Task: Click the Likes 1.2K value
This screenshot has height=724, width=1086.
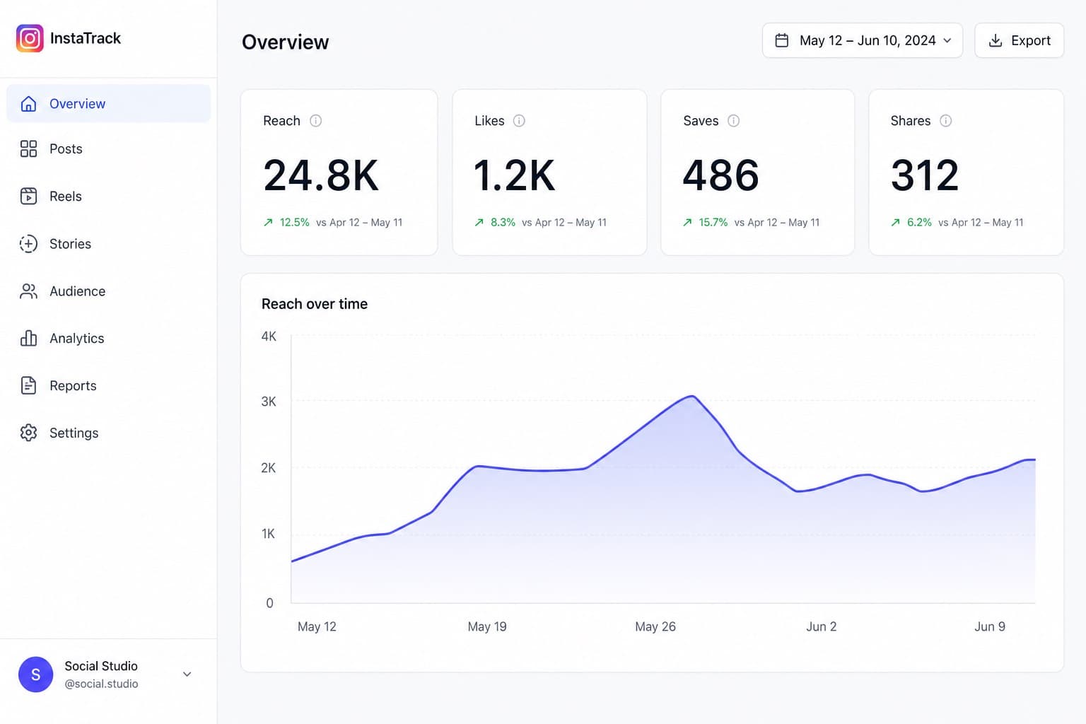Action: 515,175
